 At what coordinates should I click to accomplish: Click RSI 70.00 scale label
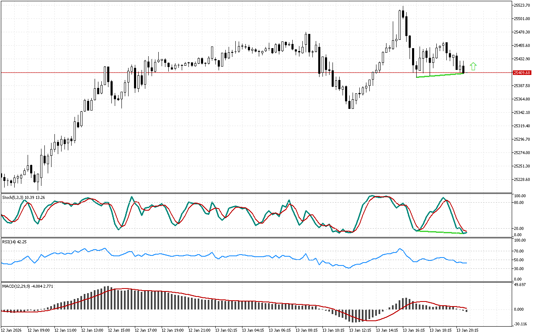coord(519,251)
